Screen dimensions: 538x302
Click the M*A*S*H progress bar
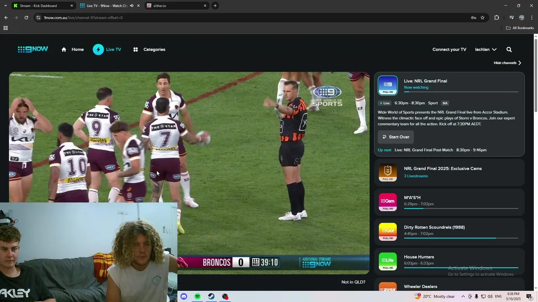coord(461,208)
